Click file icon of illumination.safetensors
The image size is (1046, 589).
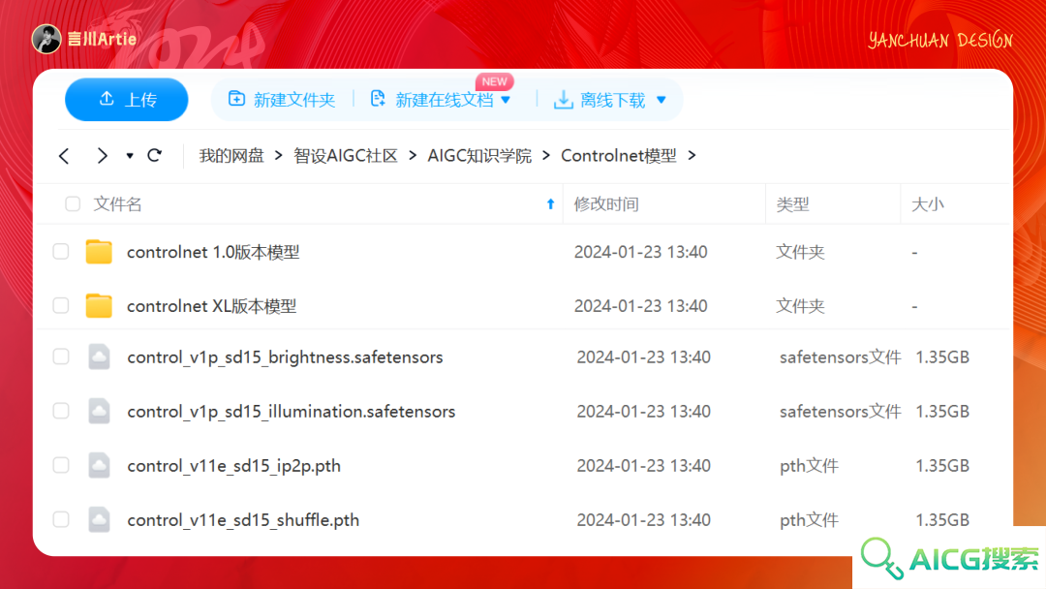pos(100,411)
